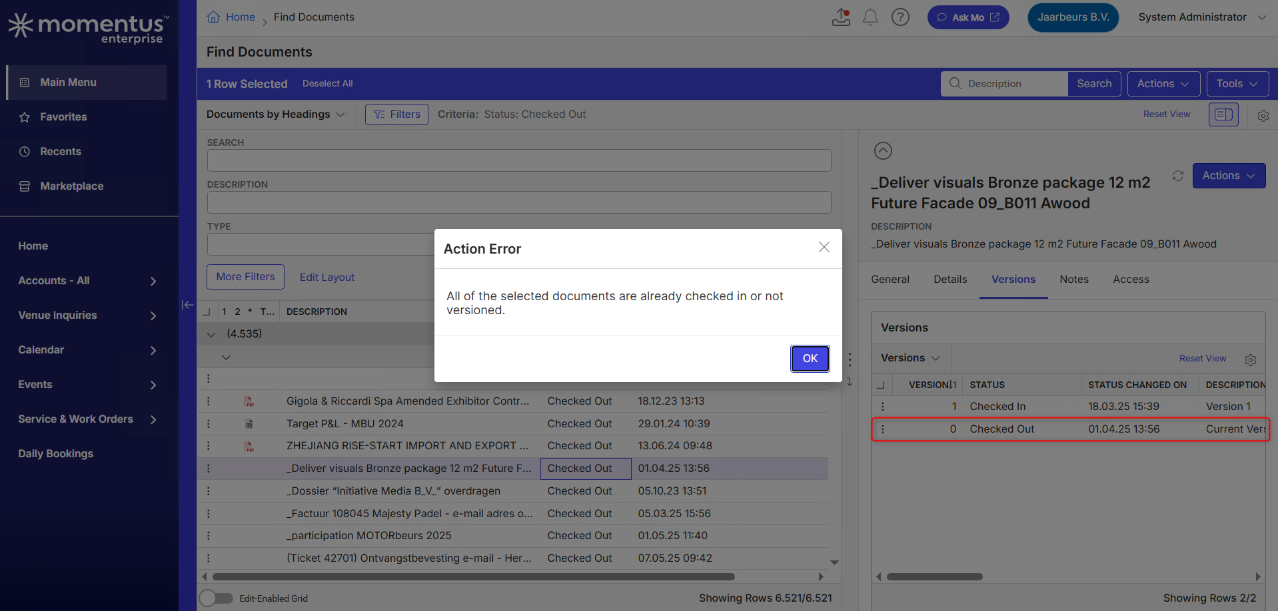
Task: Click Reset View in the Versions panel
Action: pyautogui.click(x=1203, y=359)
